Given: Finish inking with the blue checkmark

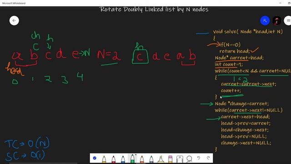Looking at the screenshot, I should 95,158.
